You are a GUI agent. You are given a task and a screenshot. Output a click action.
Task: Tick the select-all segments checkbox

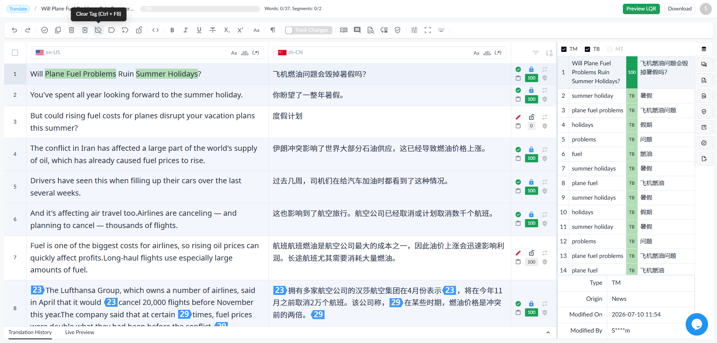tap(15, 53)
